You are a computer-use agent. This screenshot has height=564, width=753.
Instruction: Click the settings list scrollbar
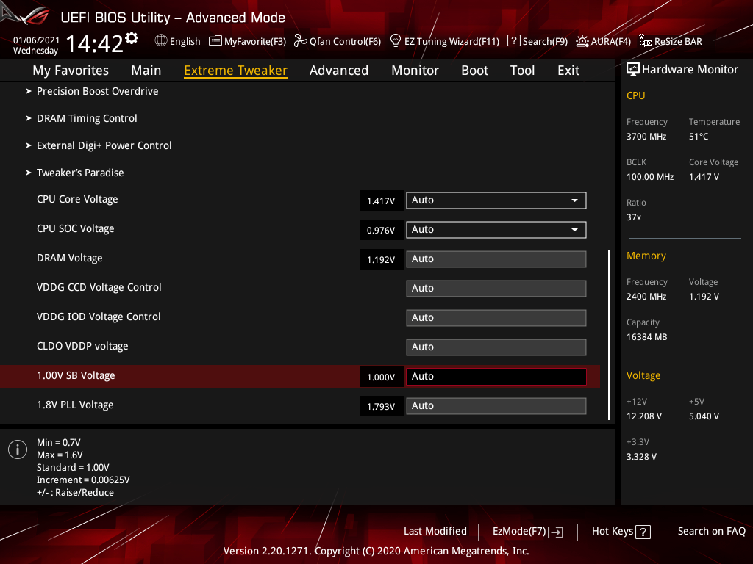(610, 335)
